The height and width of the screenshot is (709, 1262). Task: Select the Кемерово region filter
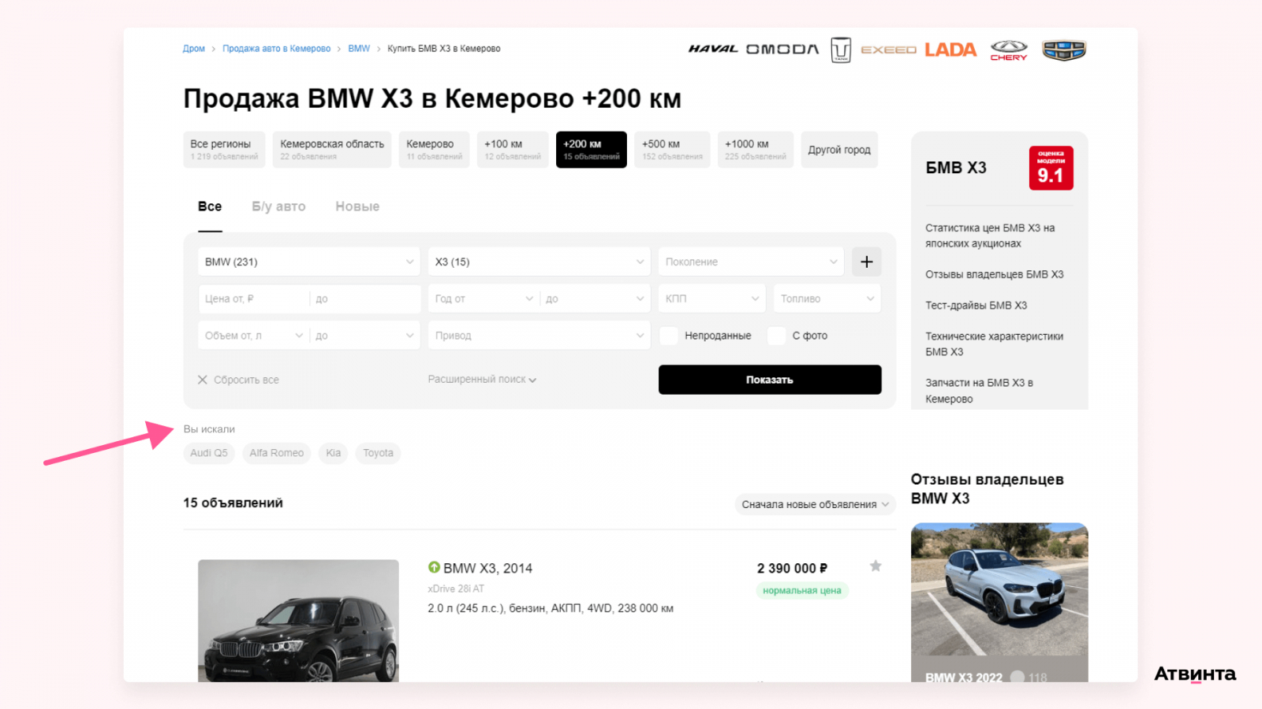434,150
